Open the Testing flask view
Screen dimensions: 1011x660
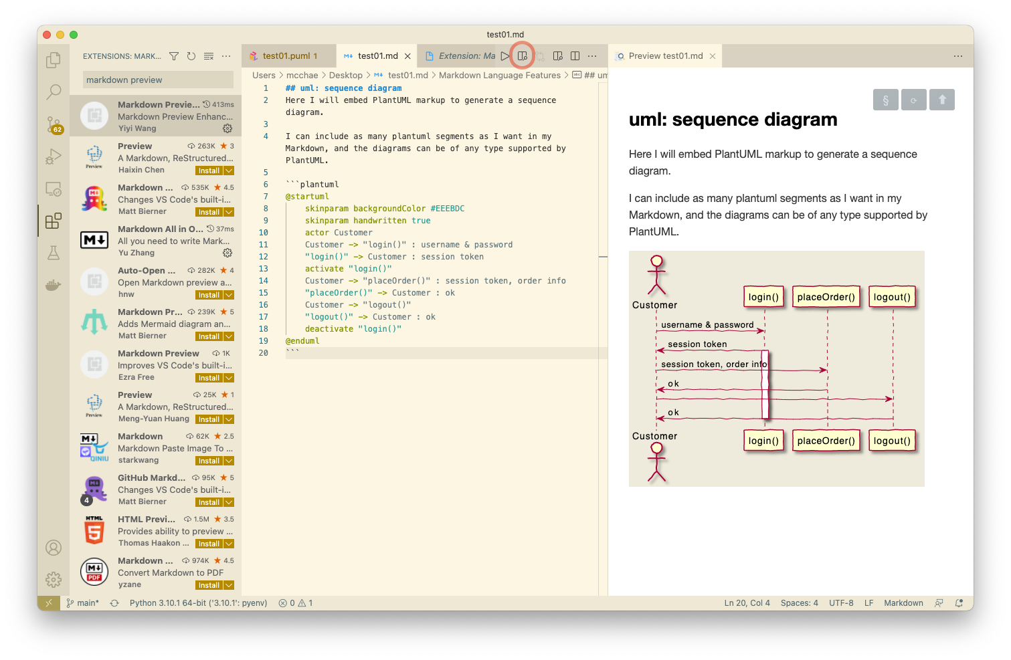54,253
